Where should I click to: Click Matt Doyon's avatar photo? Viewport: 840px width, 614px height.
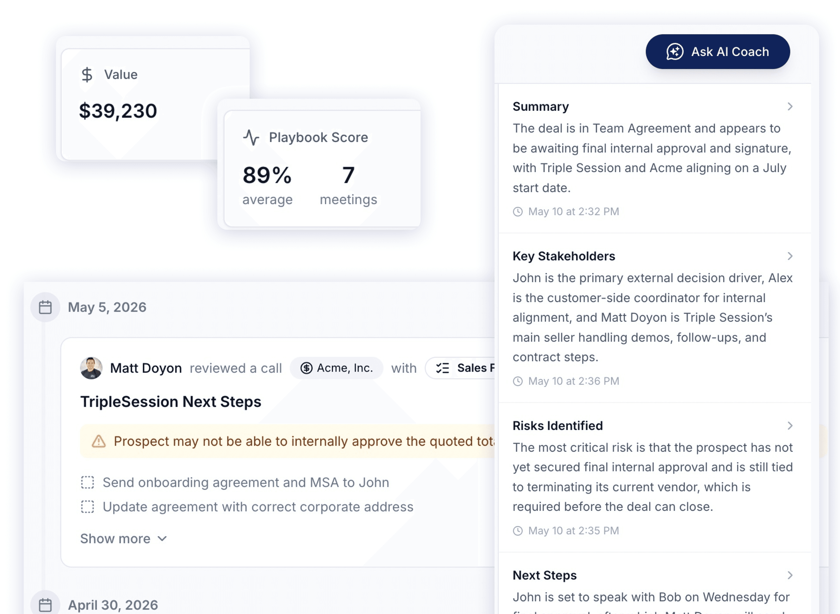(x=91, y=368)
